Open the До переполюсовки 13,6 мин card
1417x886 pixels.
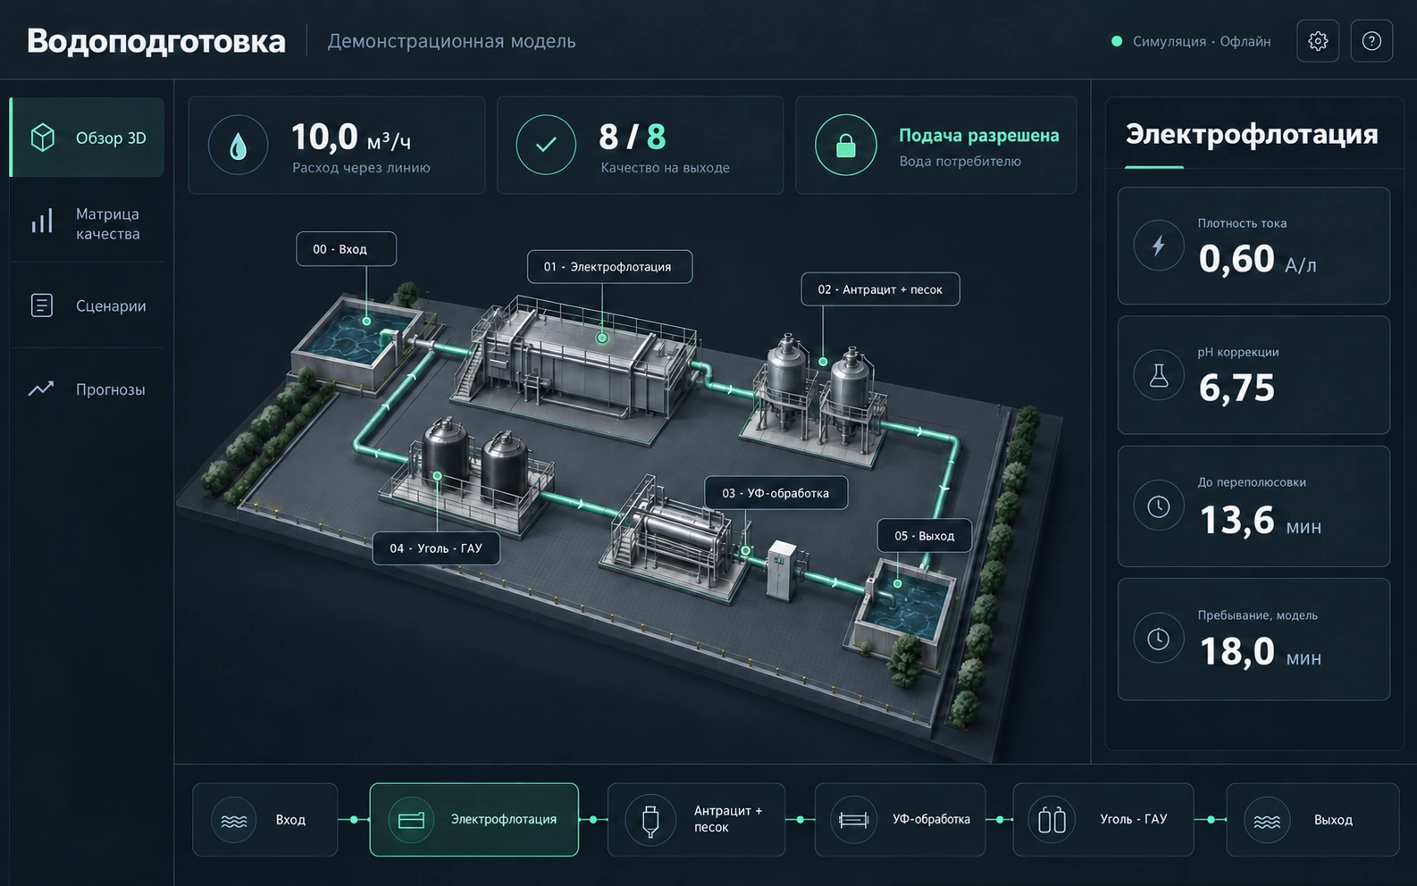point(1253,506)
